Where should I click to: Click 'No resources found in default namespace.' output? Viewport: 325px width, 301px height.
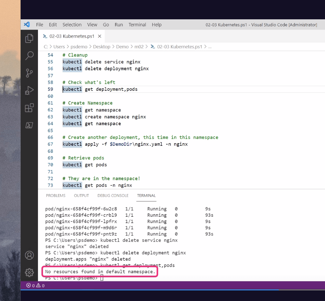100,272
